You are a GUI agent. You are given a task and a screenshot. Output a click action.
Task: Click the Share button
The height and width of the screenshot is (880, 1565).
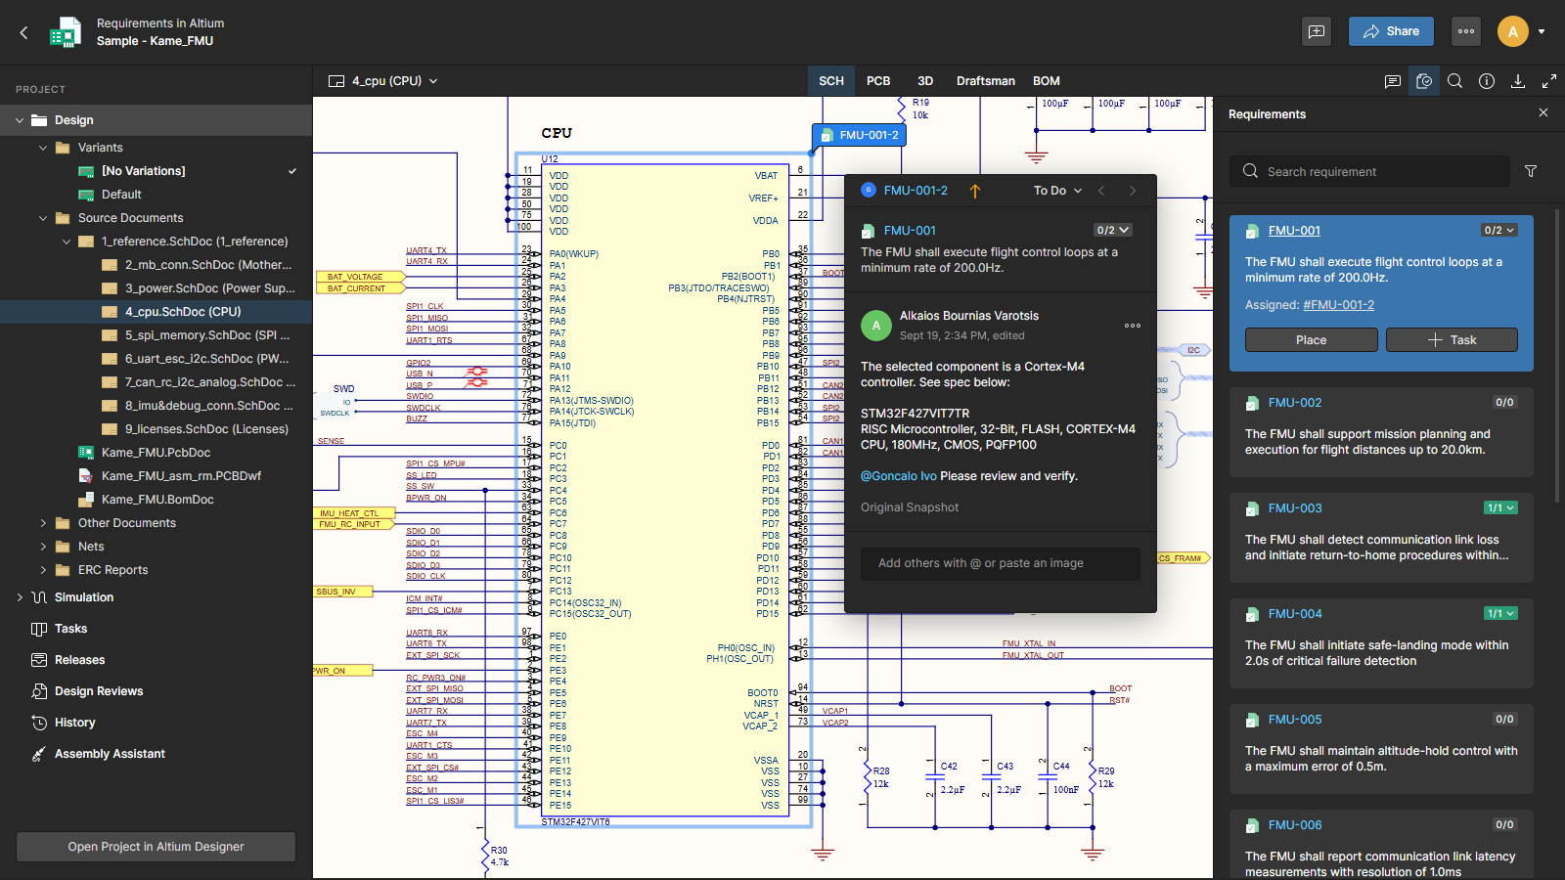(1391, 30)
